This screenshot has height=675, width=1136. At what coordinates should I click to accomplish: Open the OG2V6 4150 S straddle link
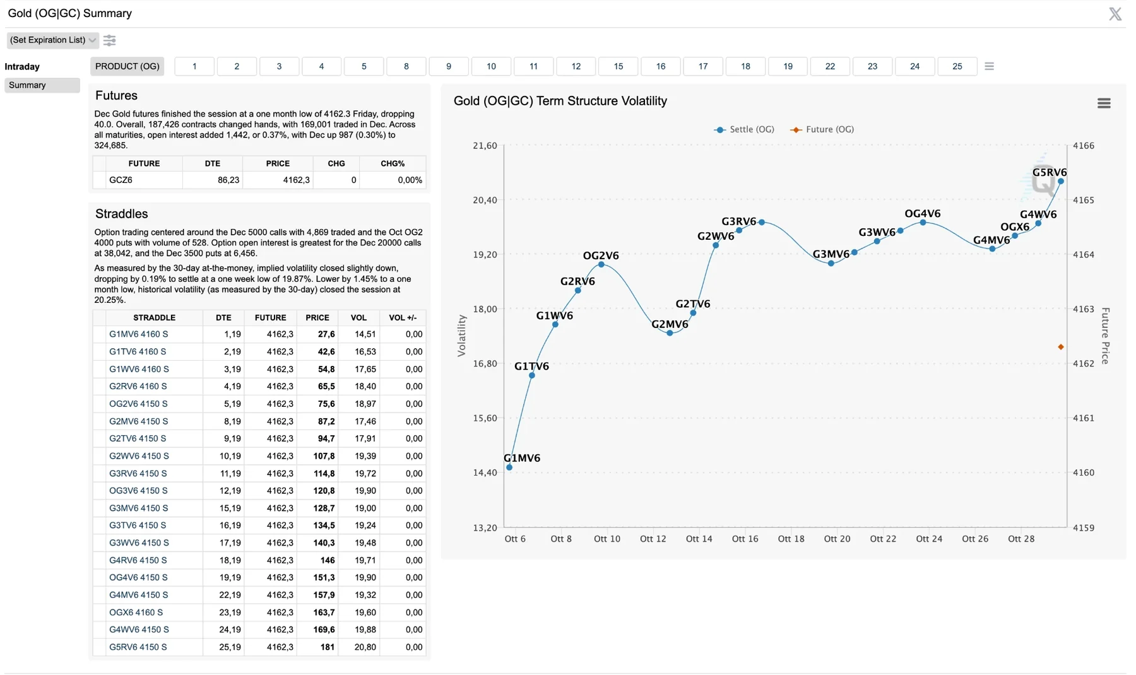click(138, 404)
